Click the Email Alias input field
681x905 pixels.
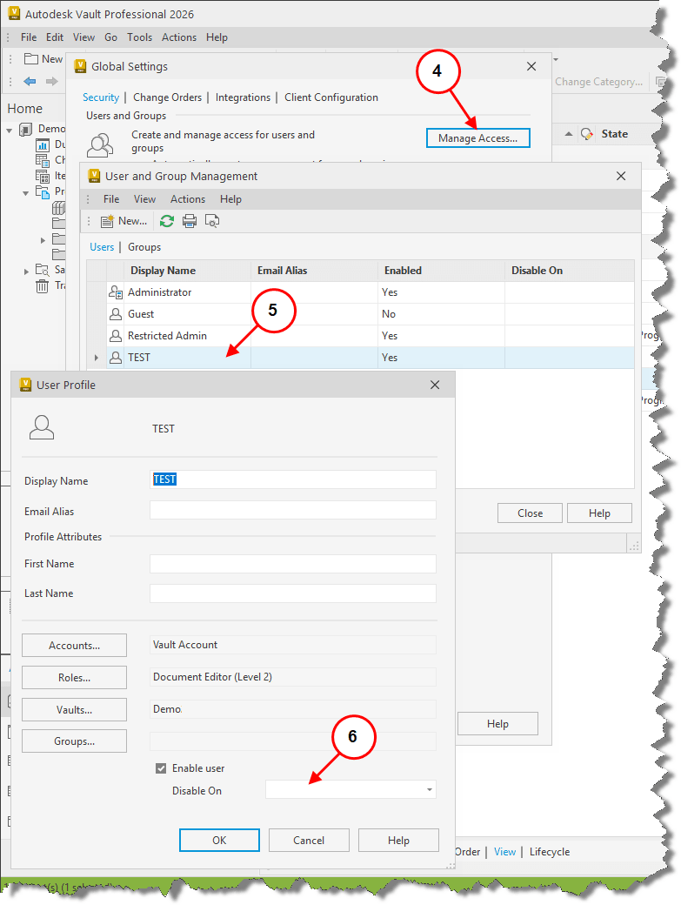click(x=293, y=510)
